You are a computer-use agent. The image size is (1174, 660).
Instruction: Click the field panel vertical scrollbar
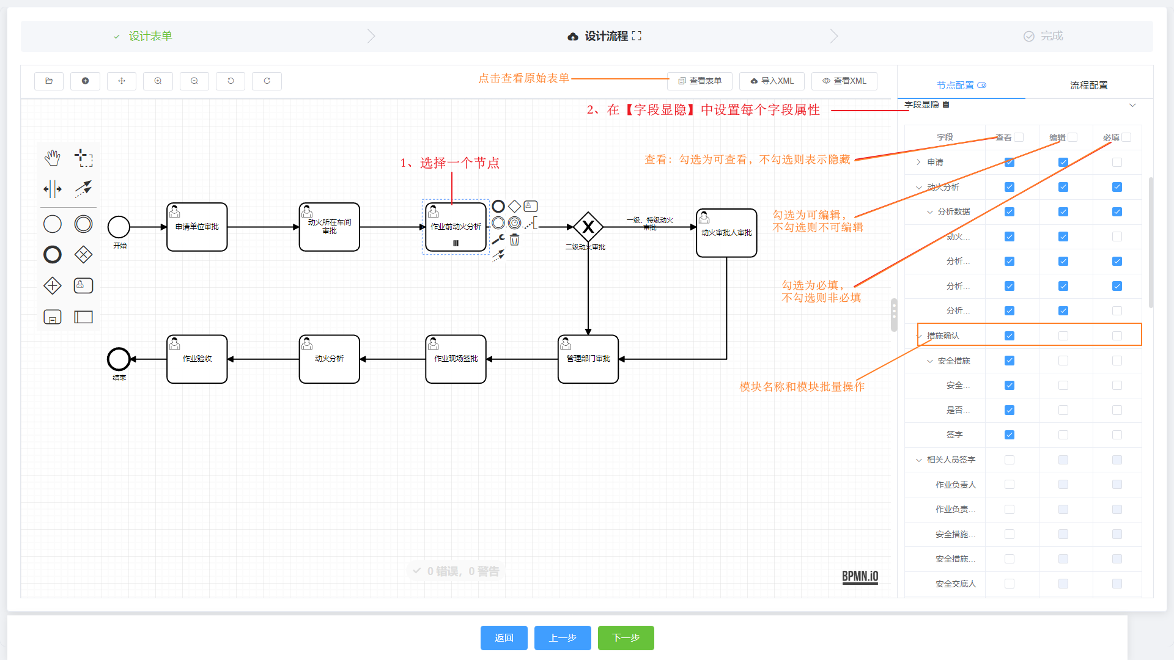[1151, 243]
